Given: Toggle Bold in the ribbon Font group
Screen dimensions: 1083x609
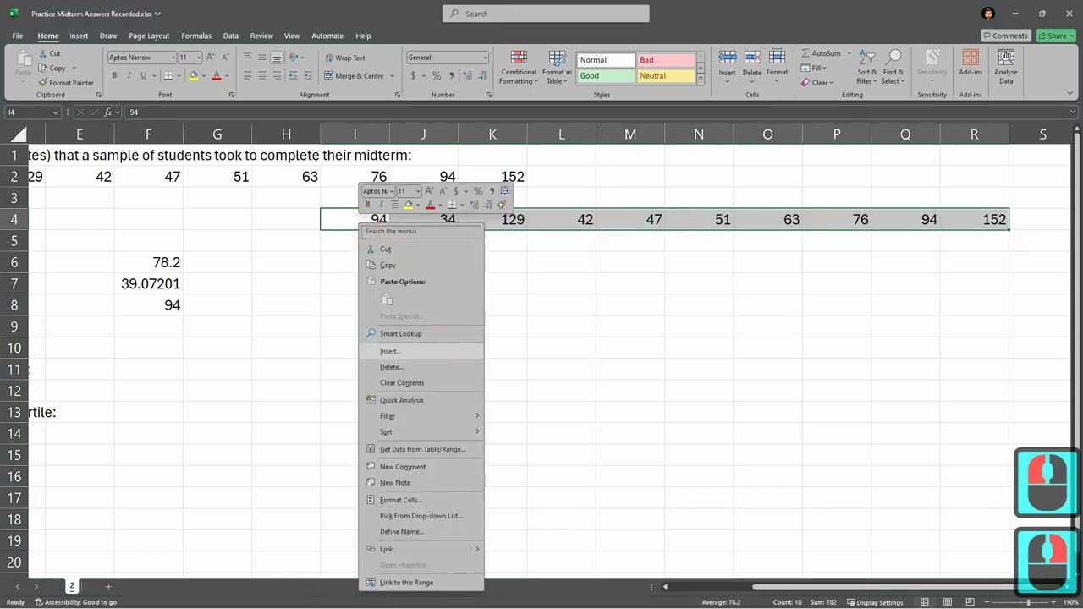Looking at the screenshot, I should pos(114,75).
